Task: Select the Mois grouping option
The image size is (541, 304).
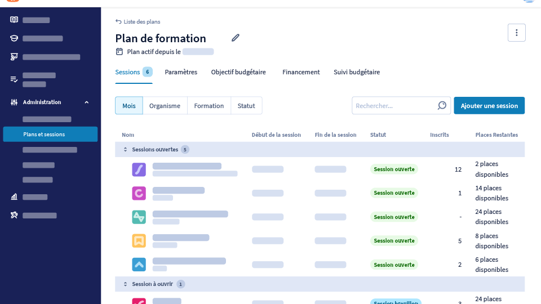Action: click(129, 105)
